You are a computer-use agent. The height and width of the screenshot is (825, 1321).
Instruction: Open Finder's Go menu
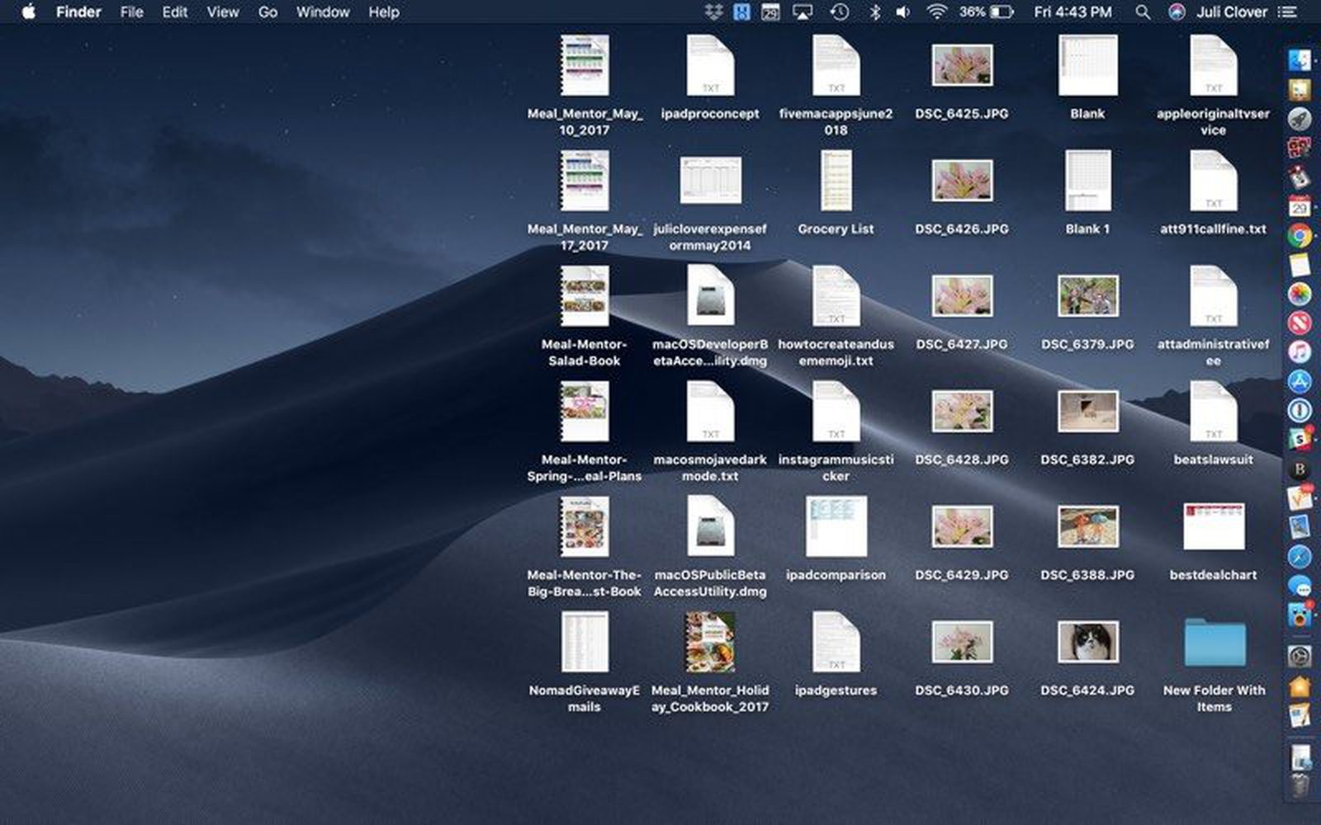(268, 12)
